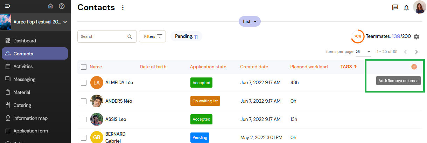Click the Aurec Pop Festival event thumbnail

(x=6, y=22)
